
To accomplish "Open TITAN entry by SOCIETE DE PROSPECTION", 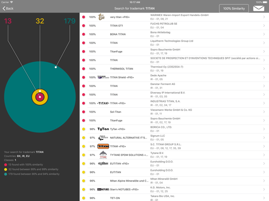I will click(174, 60).
